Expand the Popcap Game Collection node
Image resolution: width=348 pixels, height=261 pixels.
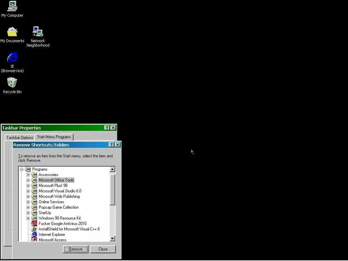(28, 208)
